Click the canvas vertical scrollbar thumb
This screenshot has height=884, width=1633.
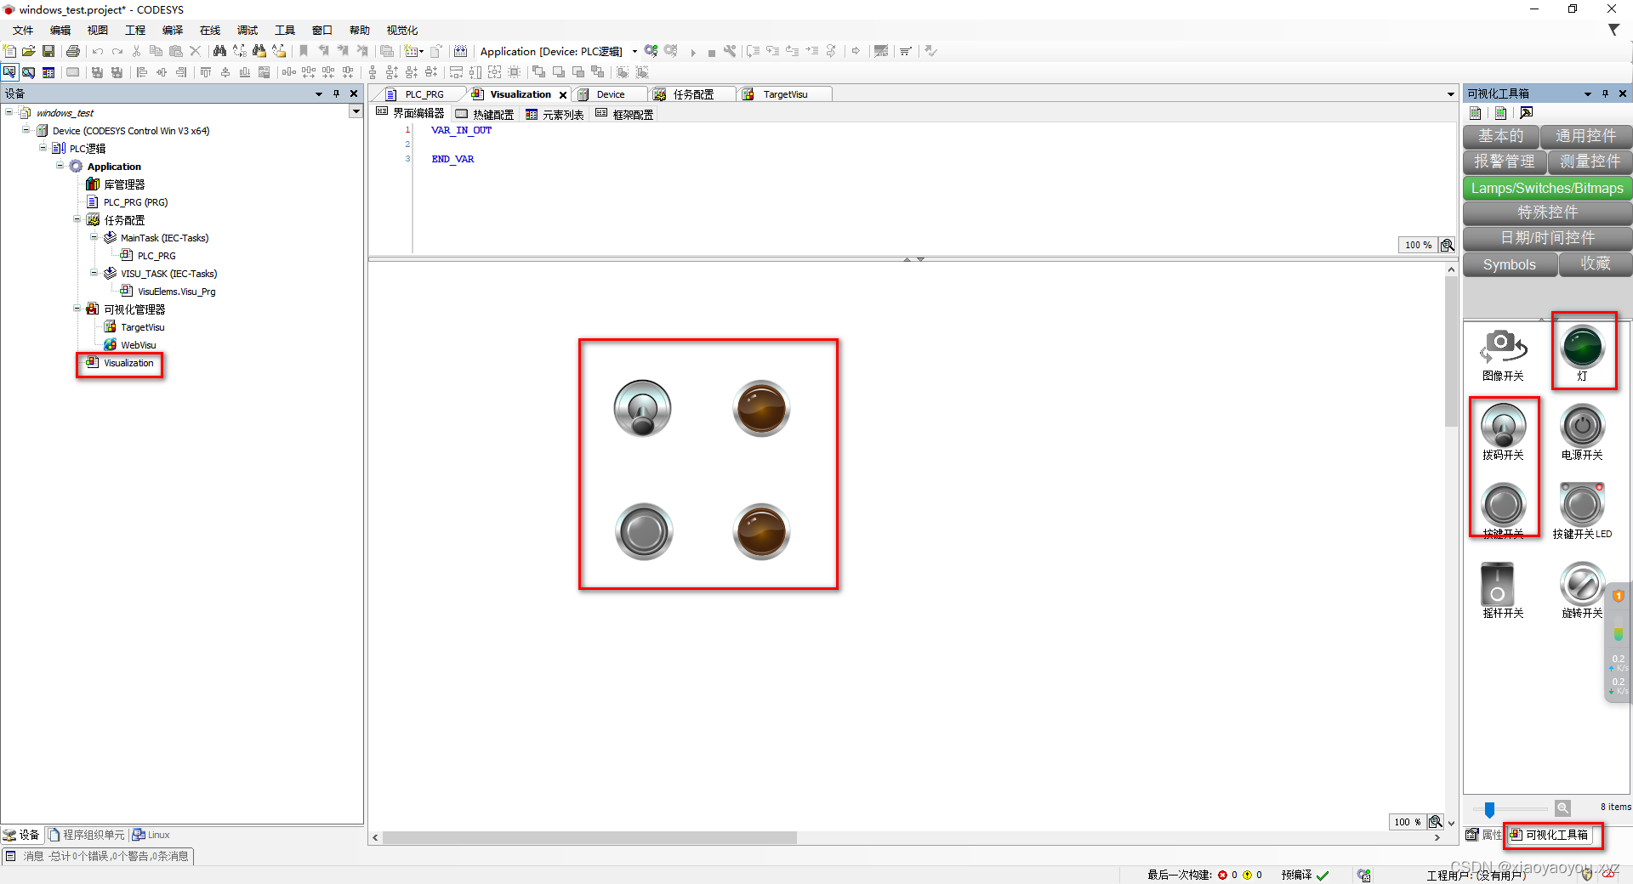click(x=1451, y=352)
